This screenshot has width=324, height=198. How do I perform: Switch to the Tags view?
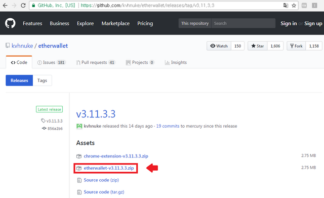(42, 81)
